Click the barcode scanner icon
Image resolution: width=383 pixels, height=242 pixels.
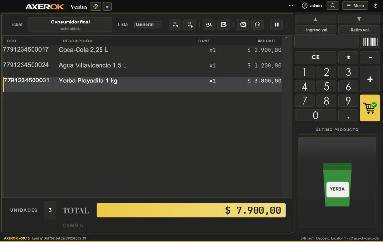click(x=370, y=42)
